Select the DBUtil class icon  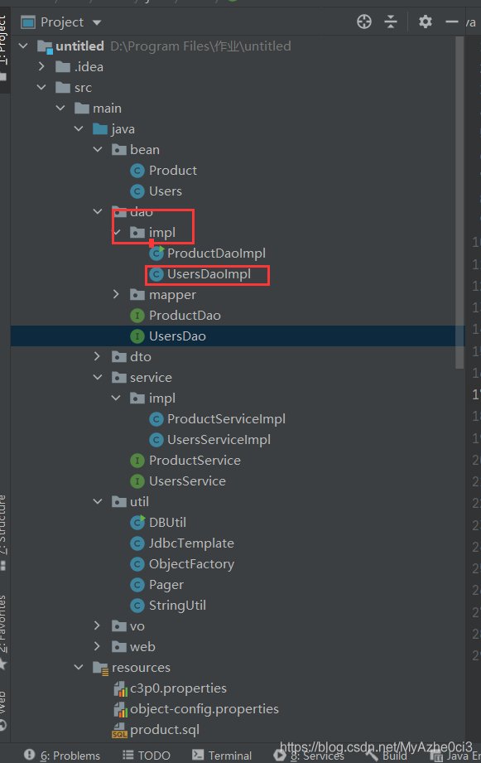pos(137,522)
